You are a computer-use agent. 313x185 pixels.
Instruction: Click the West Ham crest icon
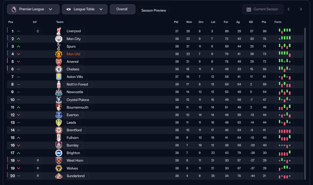coord(59,160)
